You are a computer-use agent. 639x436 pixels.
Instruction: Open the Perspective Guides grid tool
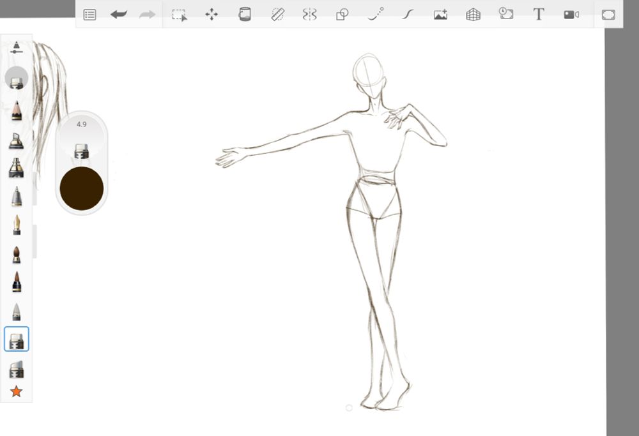[x=473, y=15]
